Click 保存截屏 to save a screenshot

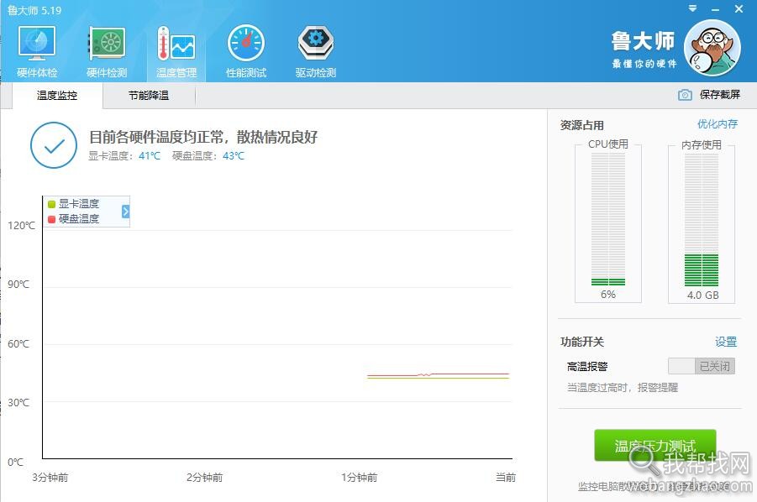point(720,95)
